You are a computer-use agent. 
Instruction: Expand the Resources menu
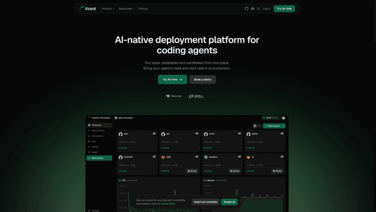[126, 9]
